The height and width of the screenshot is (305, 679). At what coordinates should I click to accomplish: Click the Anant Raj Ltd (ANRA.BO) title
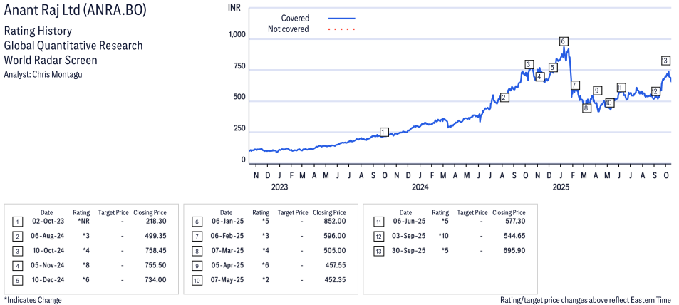click(x=76, y=11)
